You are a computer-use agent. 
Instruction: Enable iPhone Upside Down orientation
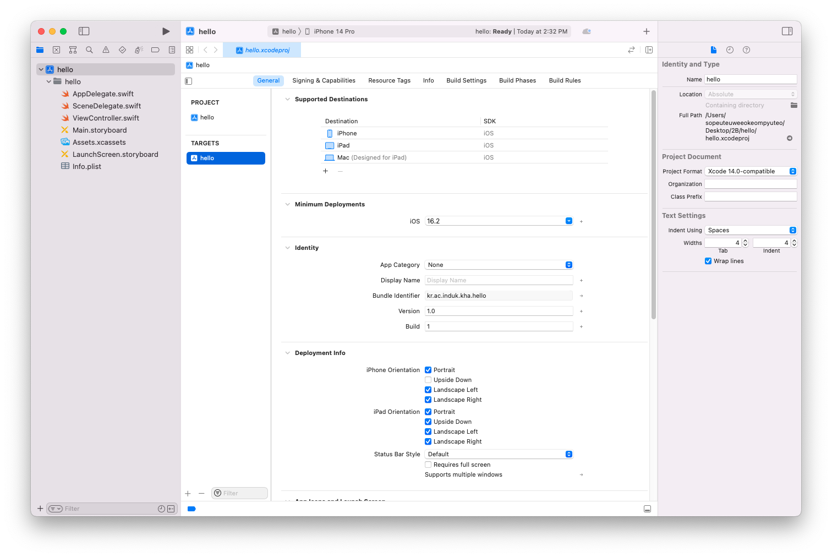tap(428, 380)
